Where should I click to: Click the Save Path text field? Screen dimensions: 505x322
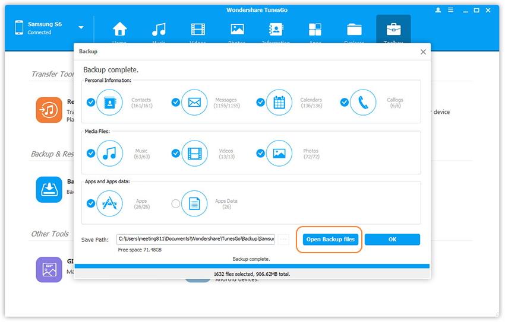point(195,240)
